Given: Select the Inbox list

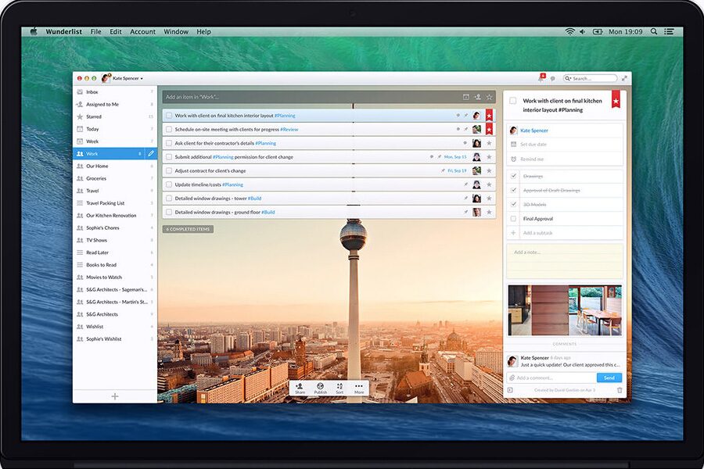Looking at the screenshot, I should 114,91.
